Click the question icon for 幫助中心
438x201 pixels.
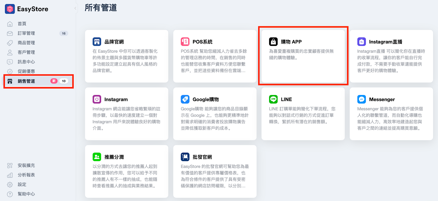pos(10,194)
